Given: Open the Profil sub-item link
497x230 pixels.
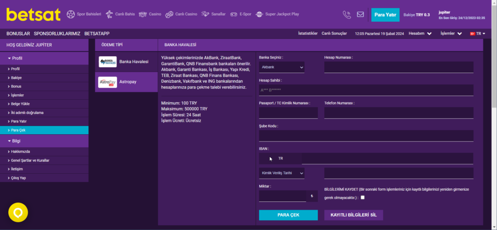Looking at the screenshot, I should (x=44, y=69).
